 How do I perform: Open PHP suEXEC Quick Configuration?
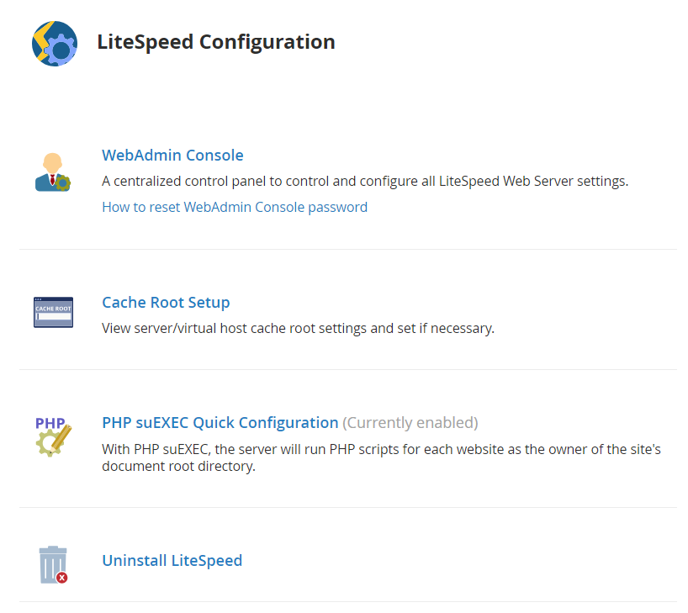coord(220,423)
